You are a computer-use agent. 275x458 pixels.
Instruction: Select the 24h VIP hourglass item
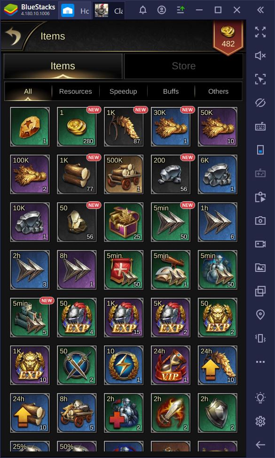(x=171, y=365)
